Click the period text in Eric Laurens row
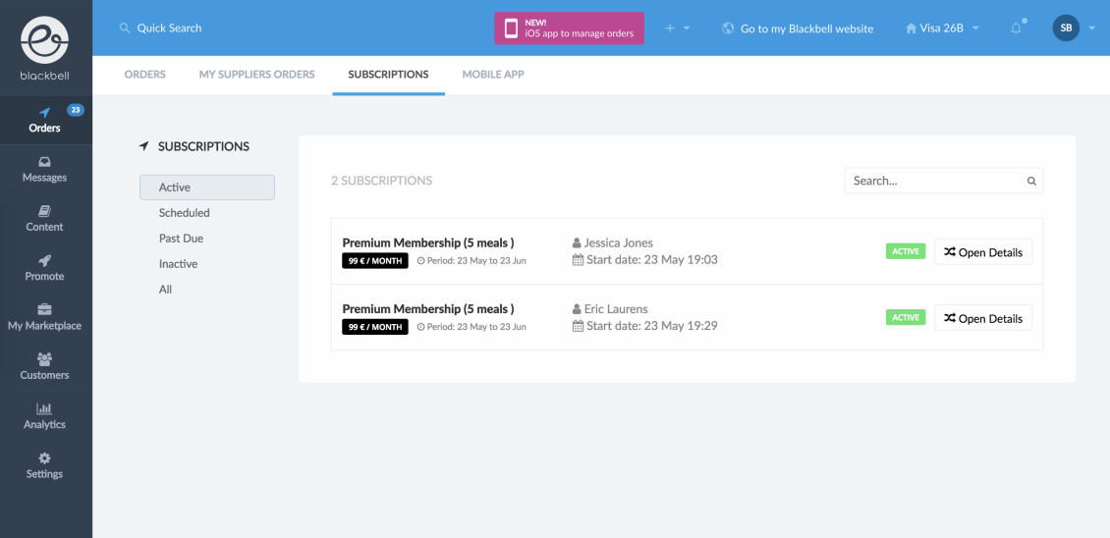The height and width of the screenshot is (538, 1110). point(476,327)
